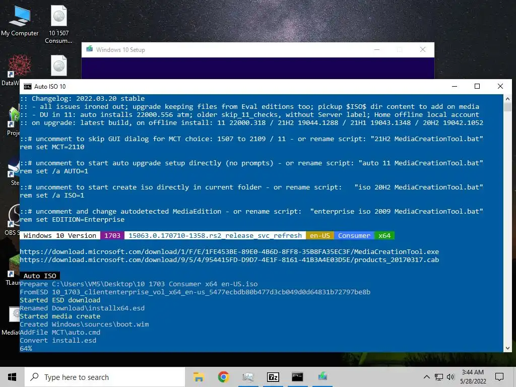Viewport: 516px width, 387px height.
Task: Click the Auto ISO heading in console
Action: [x=40, y=276]
